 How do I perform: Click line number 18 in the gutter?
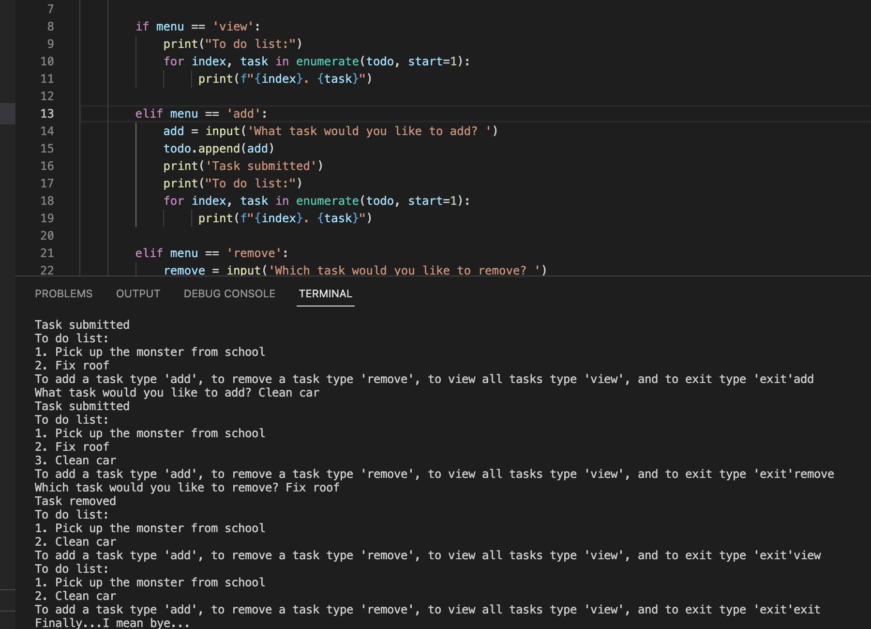47,201
